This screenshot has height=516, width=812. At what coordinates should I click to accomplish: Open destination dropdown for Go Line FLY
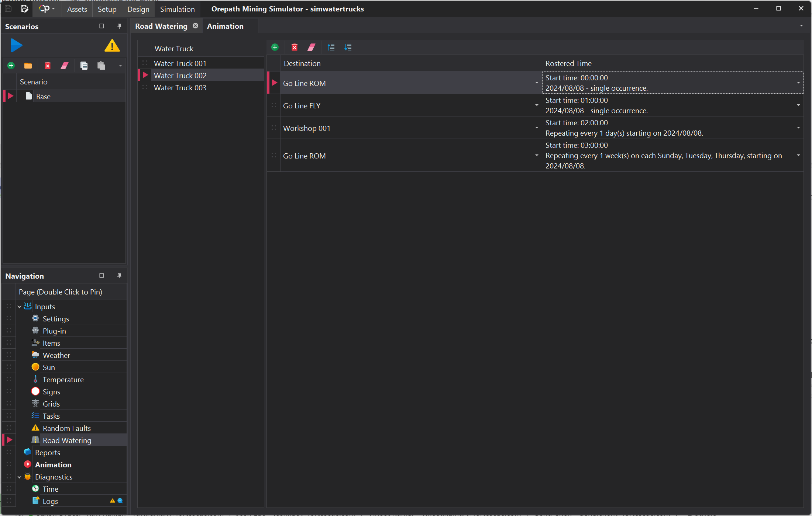click(x=537, y=105)
